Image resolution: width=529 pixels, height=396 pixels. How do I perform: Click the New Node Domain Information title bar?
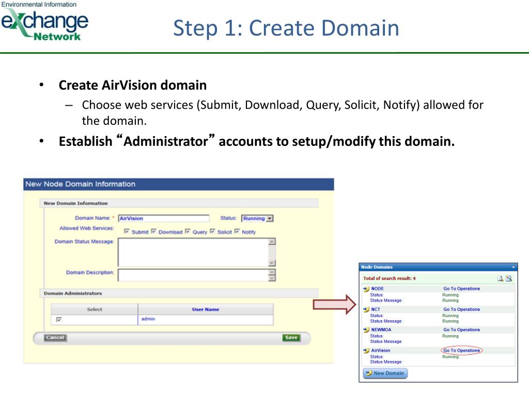(179, 184)
